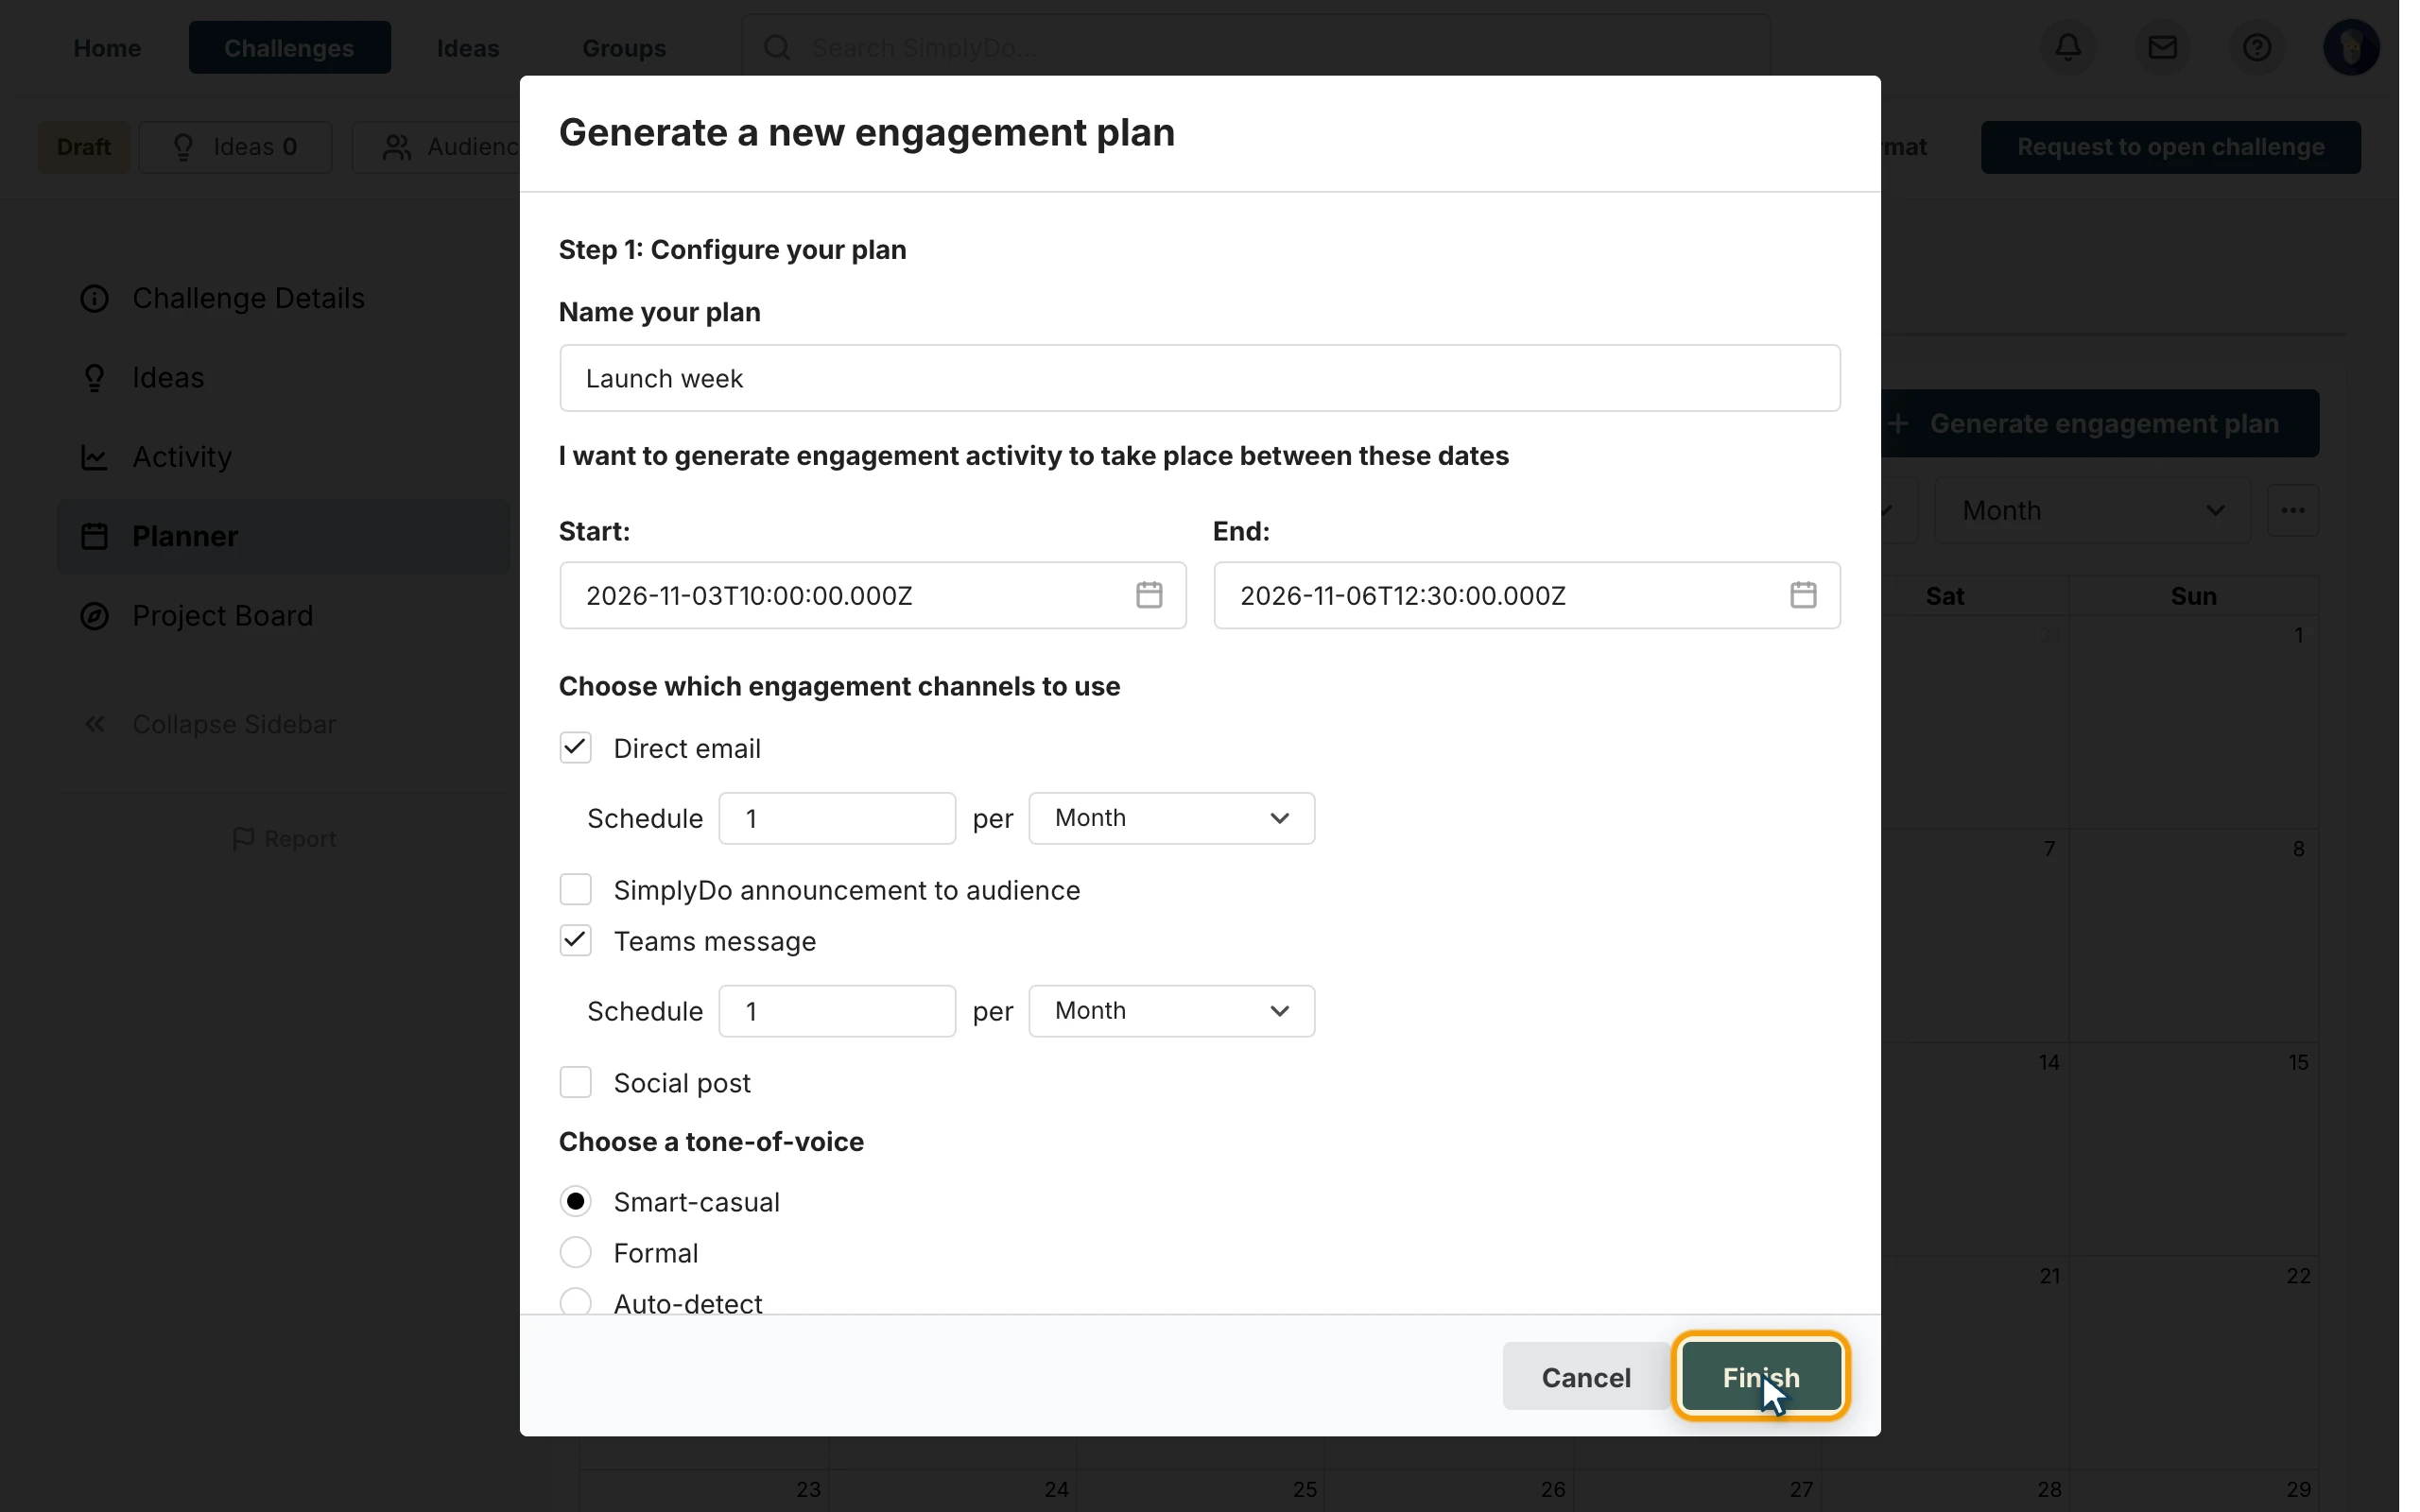Click the Cancel button

coord(1585,1378)
